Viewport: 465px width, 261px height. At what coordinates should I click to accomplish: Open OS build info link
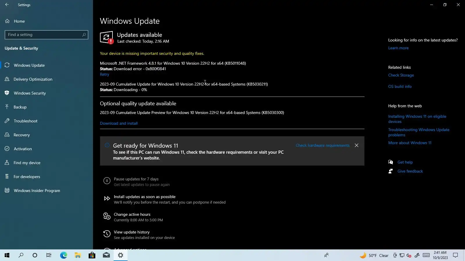(400, 86)
